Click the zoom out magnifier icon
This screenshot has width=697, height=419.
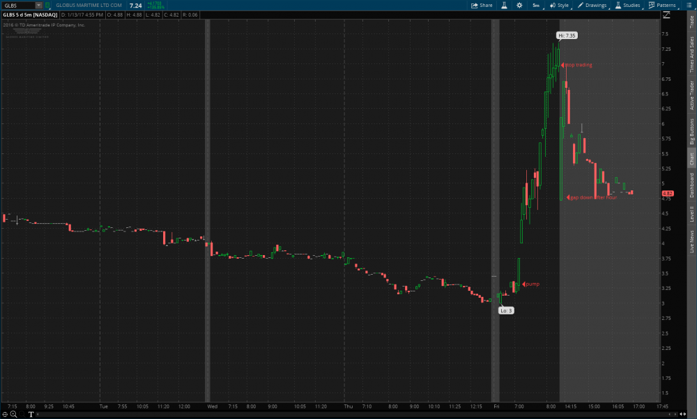[22, 414]
